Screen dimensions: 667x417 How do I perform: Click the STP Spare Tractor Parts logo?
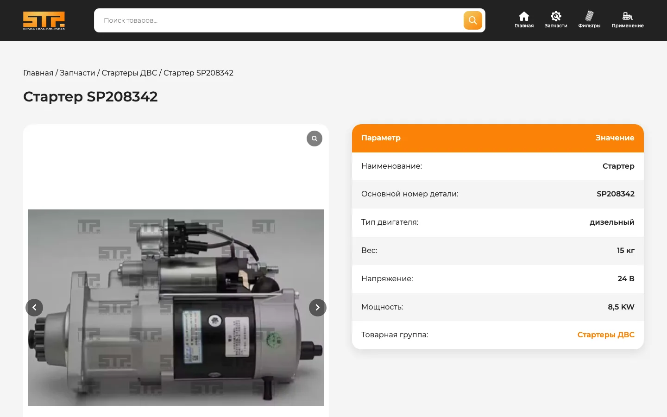44,20
